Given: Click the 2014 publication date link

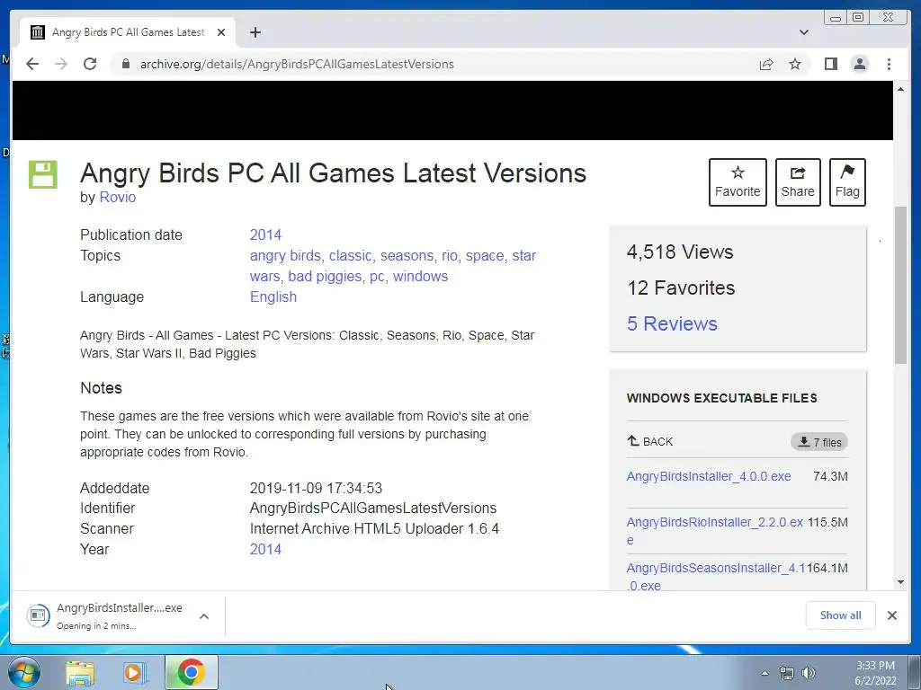Looking at the screenshot, I should tap(265, 234).
